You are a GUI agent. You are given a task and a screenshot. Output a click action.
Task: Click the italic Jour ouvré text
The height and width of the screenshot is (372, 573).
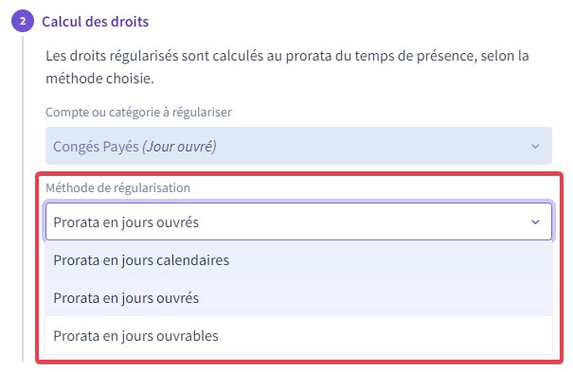pyautogui.click(x=179, y=147)
